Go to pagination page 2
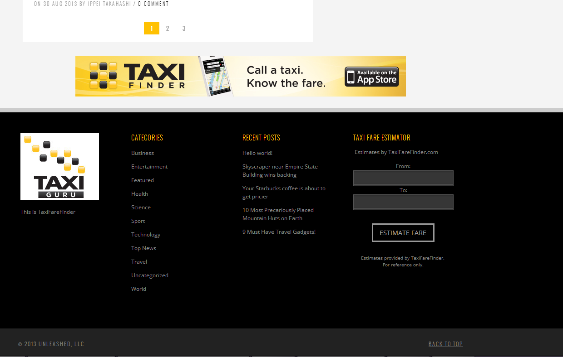Viewport: 563px width, 357px height. click(168, 29)
